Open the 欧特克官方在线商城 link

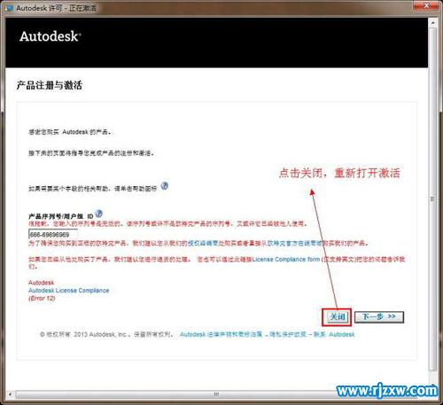point(291,244)
